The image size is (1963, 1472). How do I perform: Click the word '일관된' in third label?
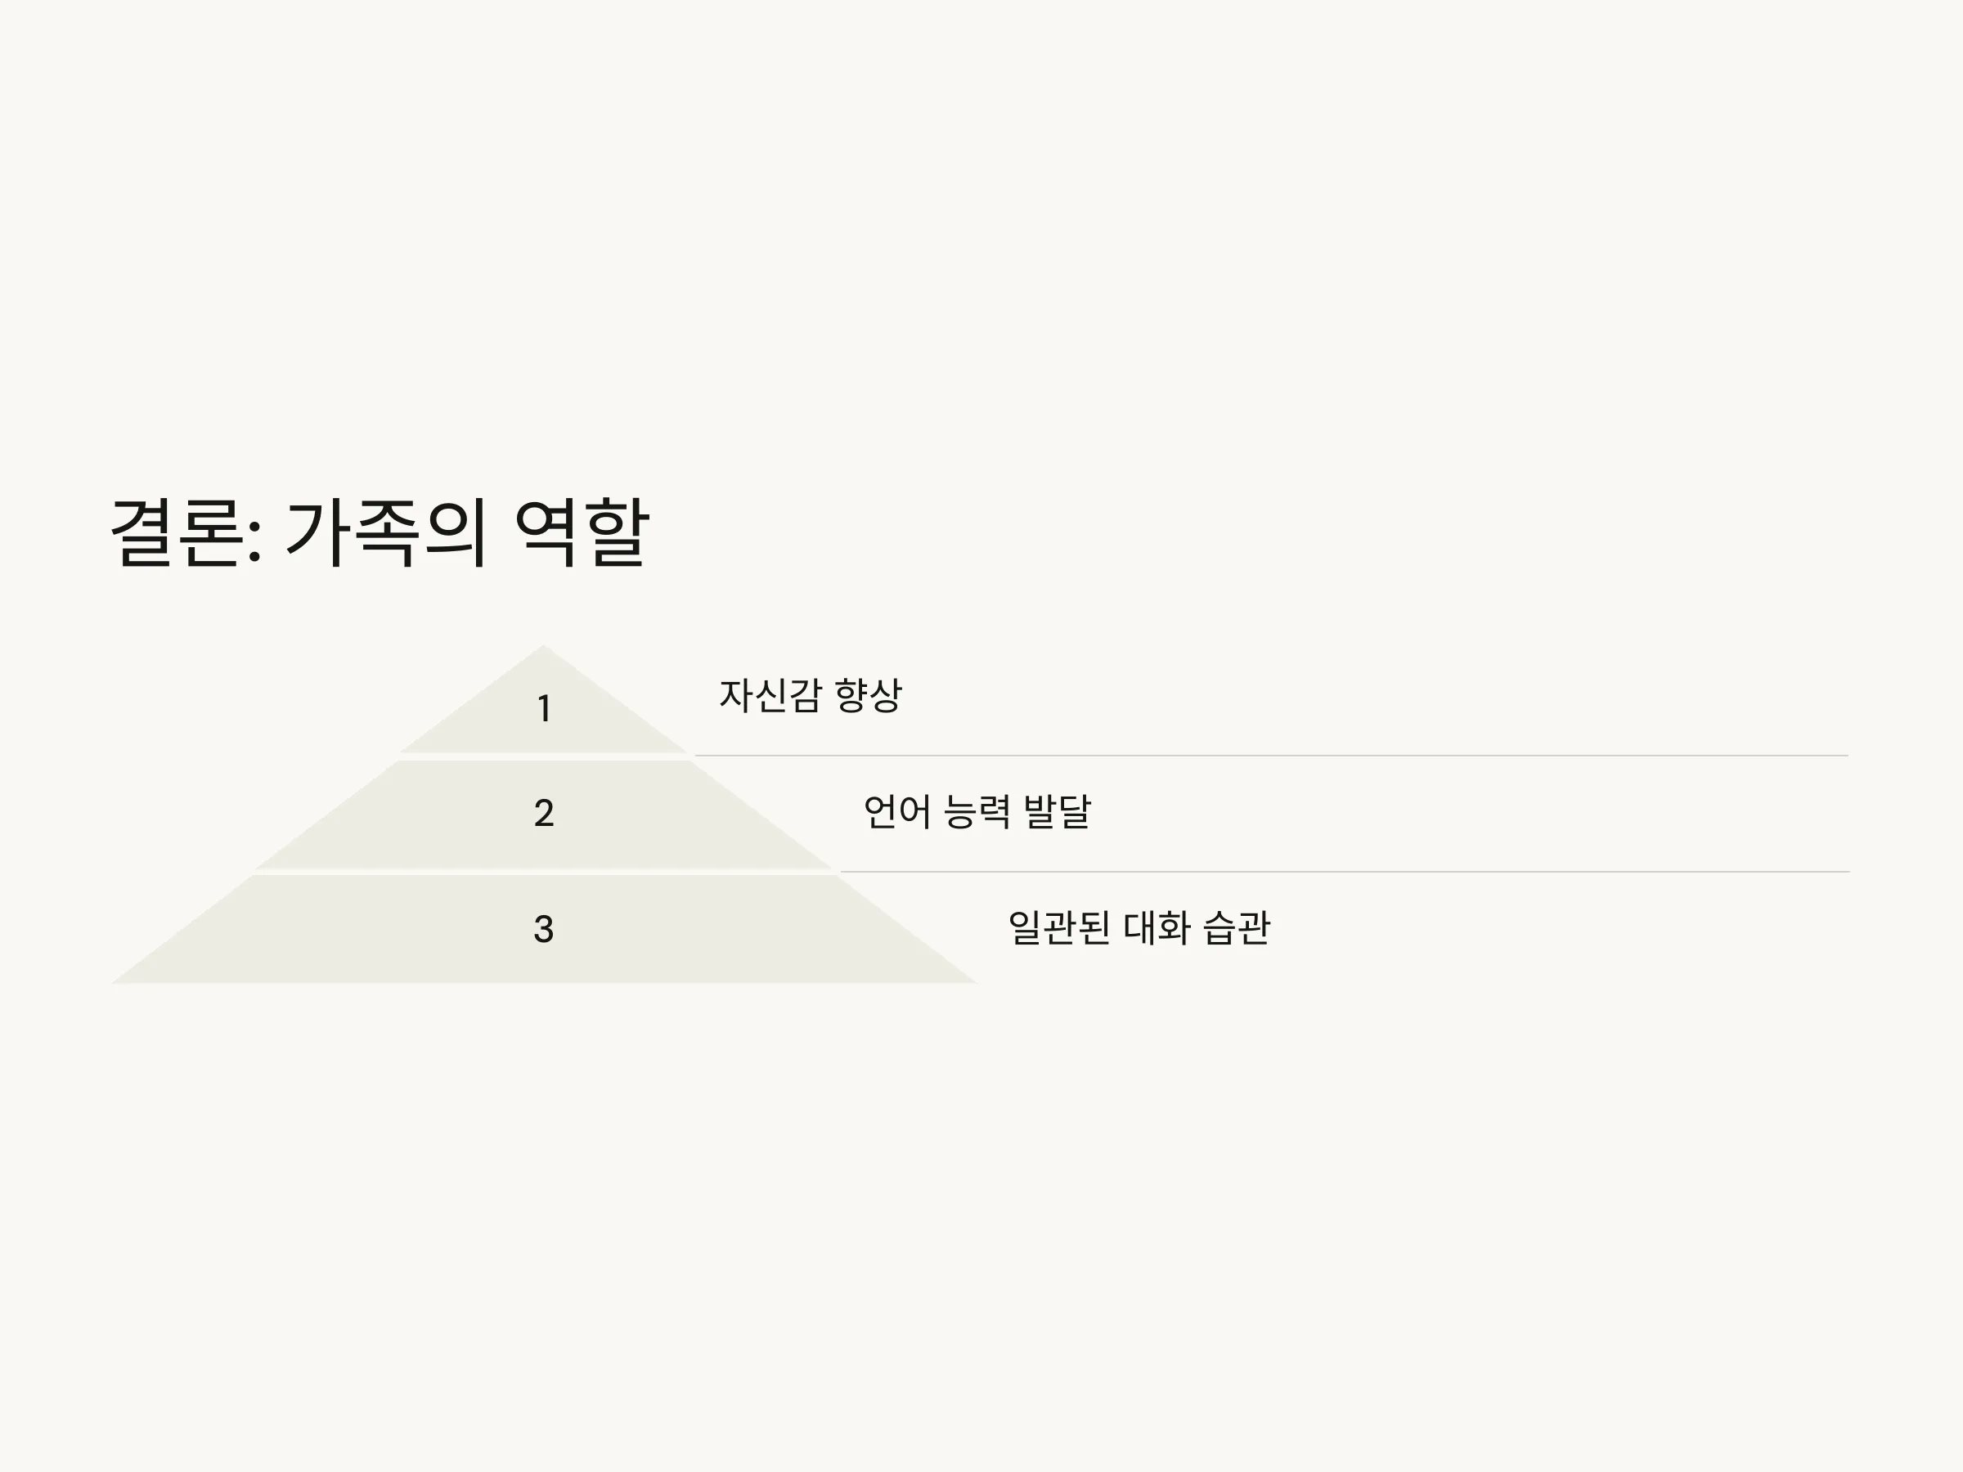point(1059,928)
